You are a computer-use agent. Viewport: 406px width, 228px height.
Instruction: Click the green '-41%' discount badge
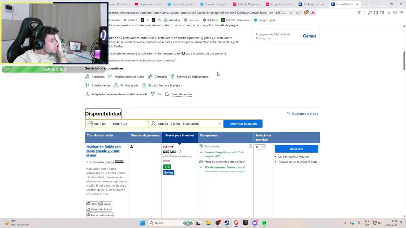point(167,167)
